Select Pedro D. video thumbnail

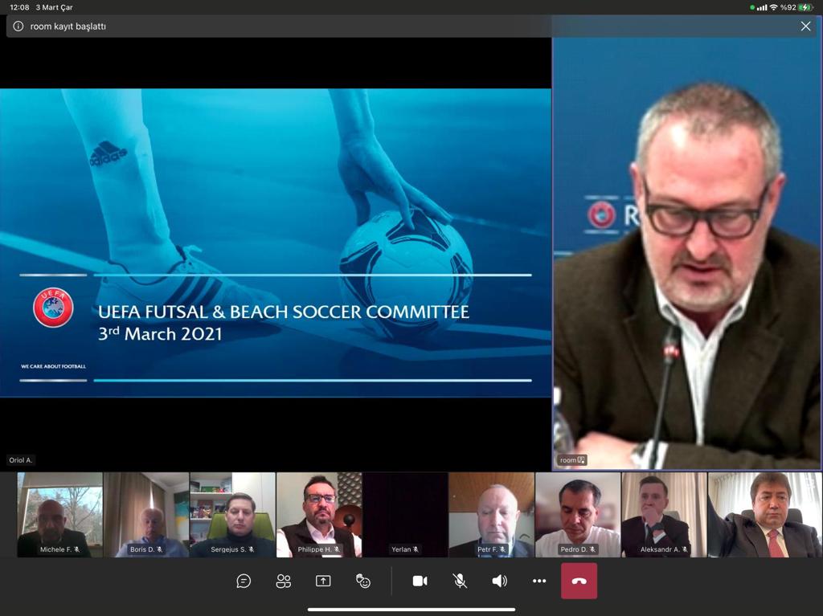(x=578, y=515)
